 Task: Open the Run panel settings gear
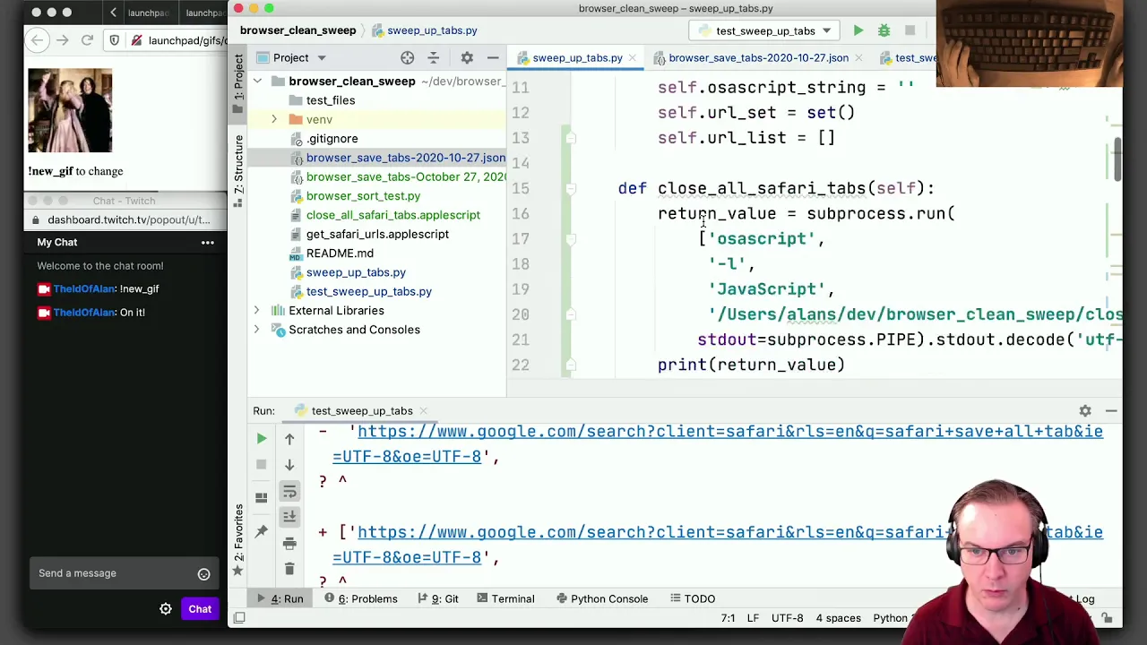click(1085, 411)
